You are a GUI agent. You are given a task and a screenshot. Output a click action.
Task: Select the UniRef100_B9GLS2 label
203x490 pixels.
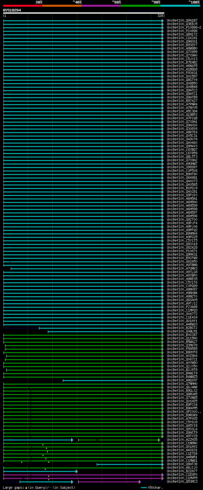point(182,391)
